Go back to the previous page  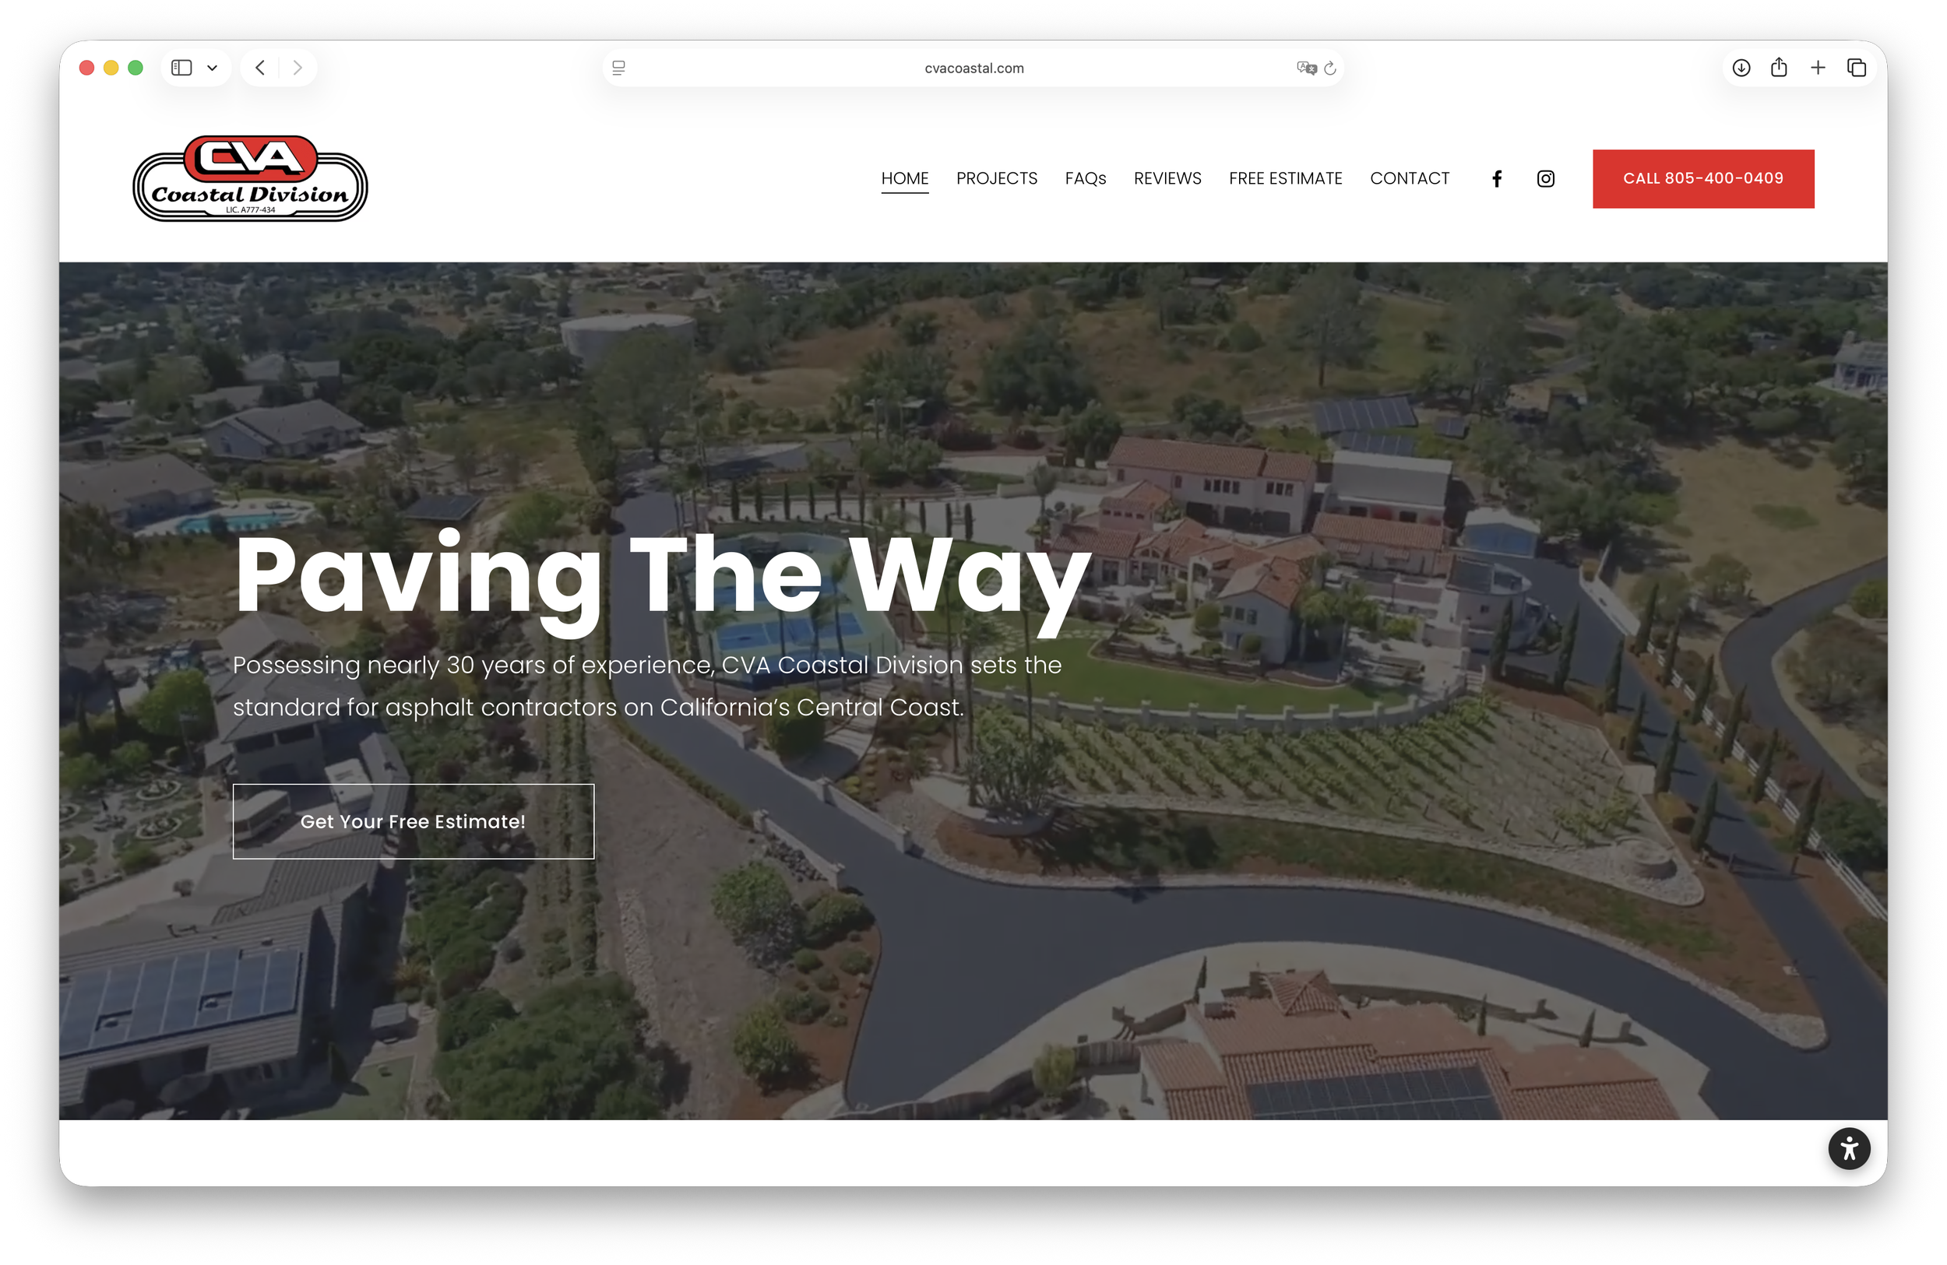tap(260, 68)
